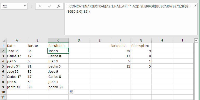Viewport: 200px width, 100px height.
Task: Open the Insert Function fx dialog
Action: (59, 6)
